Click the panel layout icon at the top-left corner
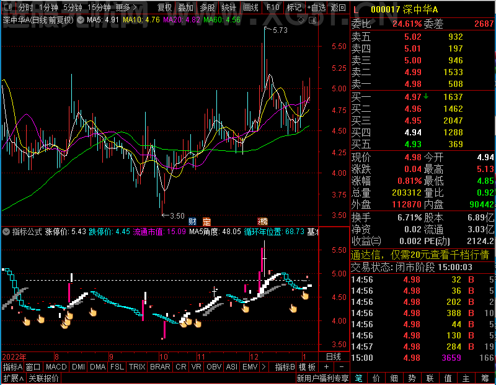Screen dimensions: 496x385 [8, 7]
